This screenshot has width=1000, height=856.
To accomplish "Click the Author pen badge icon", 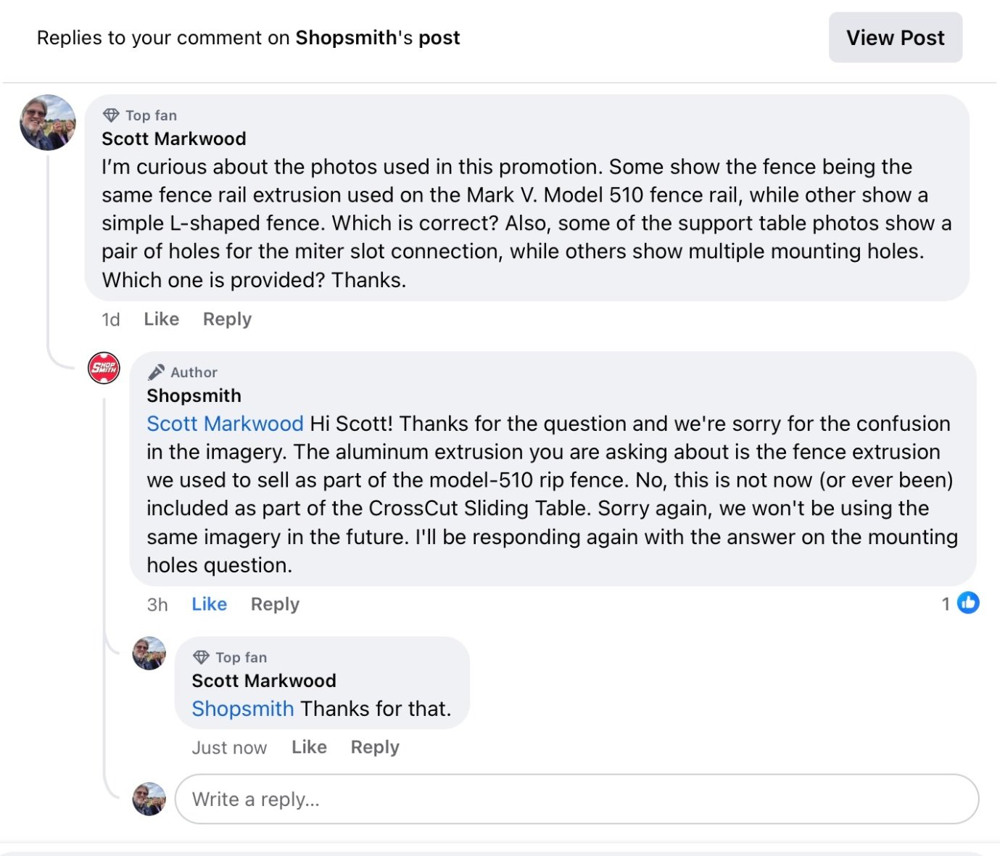I will click(x=156, y=372).
